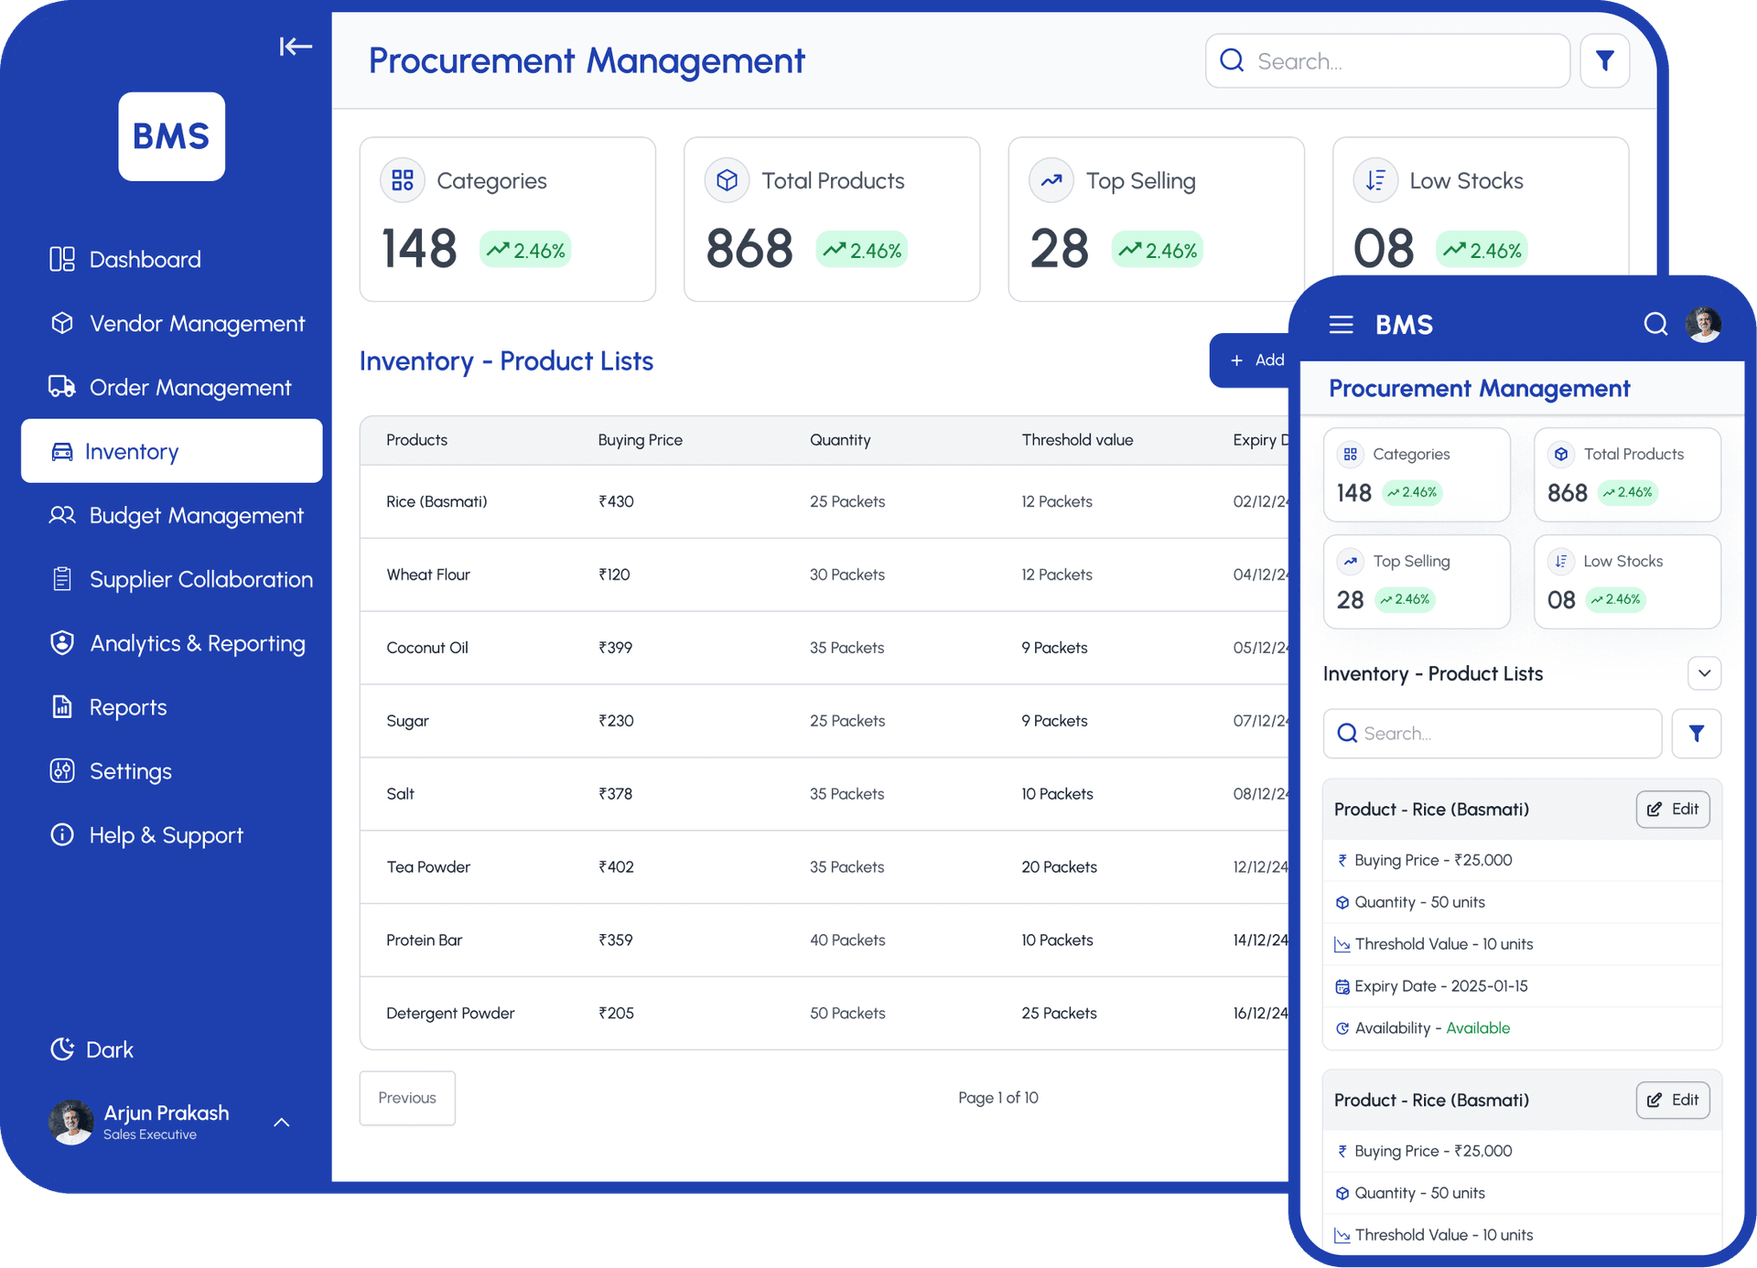Open the hamburger menu in the mobile BMS view
This screenshot has width=1757, height=1268.
1341,324
